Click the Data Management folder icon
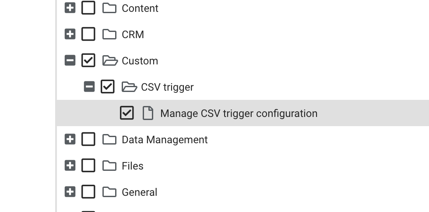Screen dimensions: 429x212 [109, 140]
